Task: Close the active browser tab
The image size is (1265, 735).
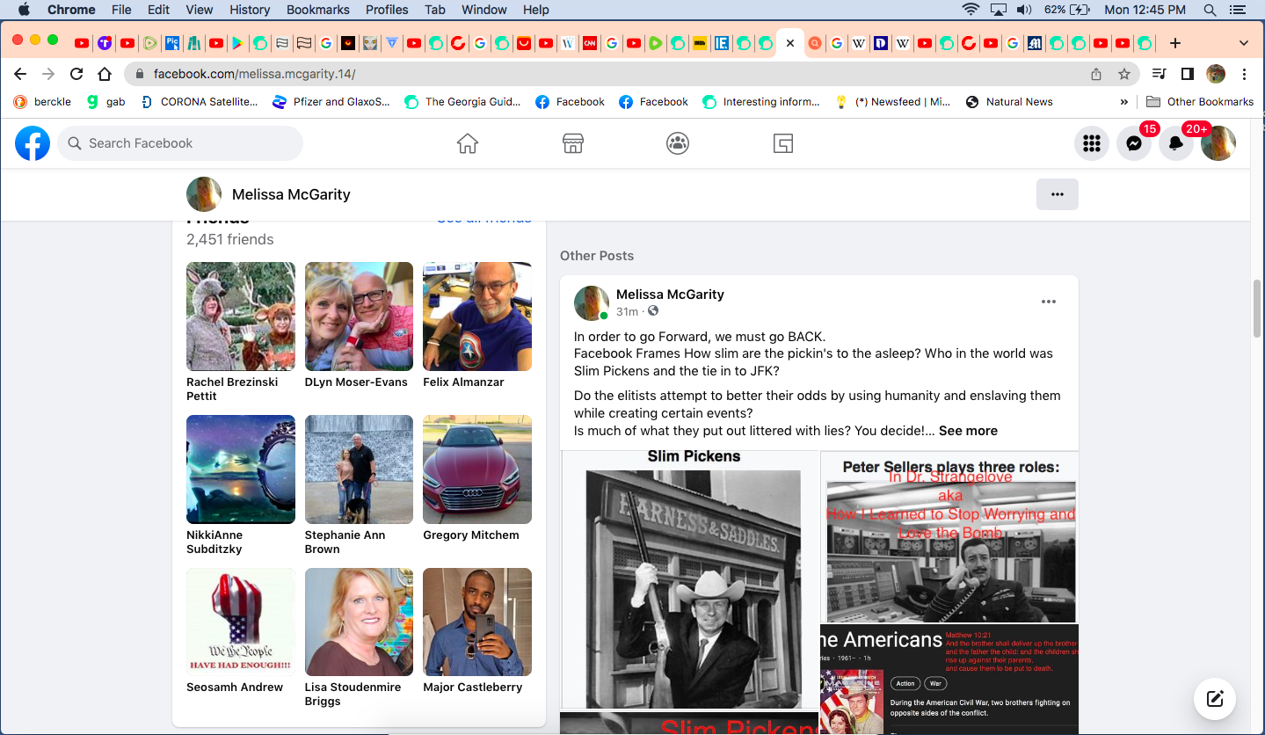Action: (790, 43)
